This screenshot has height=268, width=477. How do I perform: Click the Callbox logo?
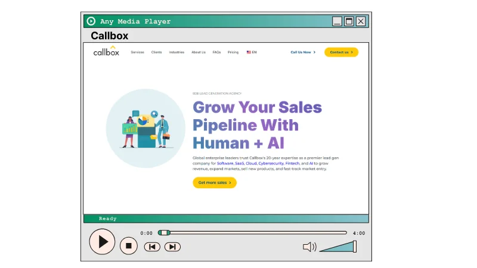tap(106, 52)
